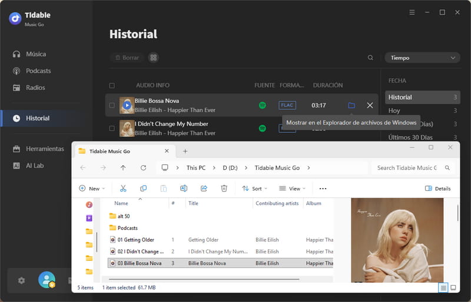Check the Billie Bossa Nova row checkbox
Viewport: 471px width, 302px height.
click(x=112, y=105)
